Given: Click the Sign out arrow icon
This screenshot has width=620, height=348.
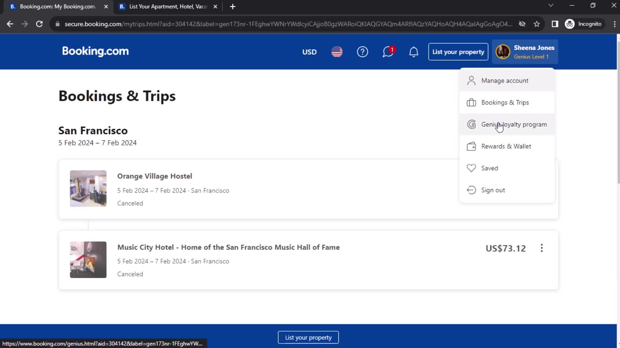Looking at the screenshot, I should [471, 190].
